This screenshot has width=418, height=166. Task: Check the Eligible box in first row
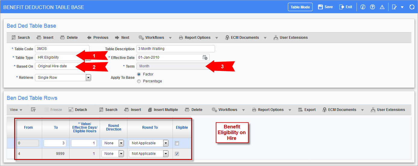click(x=177, y=143)
